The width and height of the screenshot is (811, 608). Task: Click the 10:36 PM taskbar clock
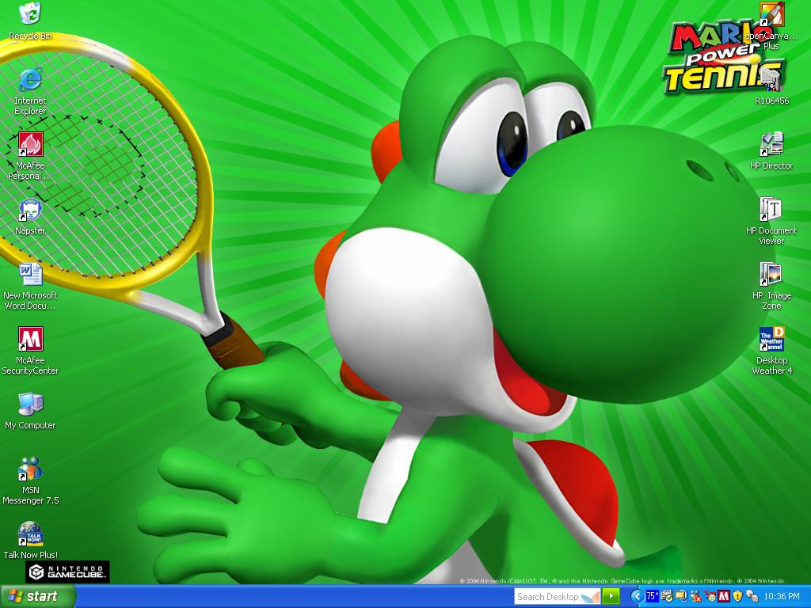pyautogui.click(x=782, y=597)
